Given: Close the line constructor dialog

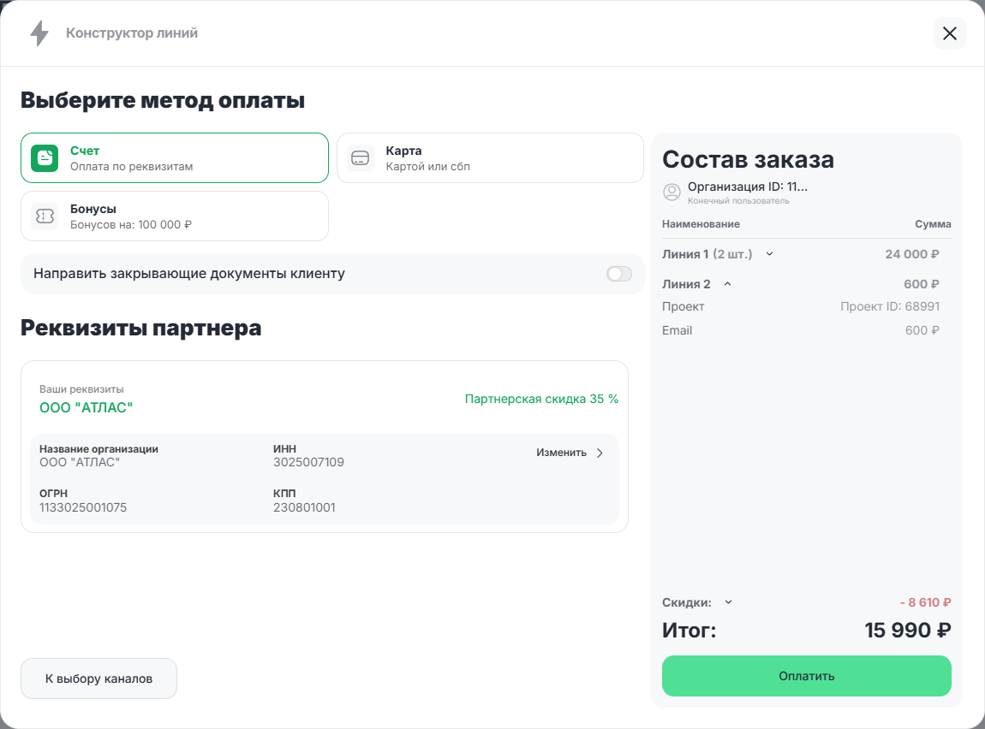Looking at the screenshot, I should pos(949,33).
